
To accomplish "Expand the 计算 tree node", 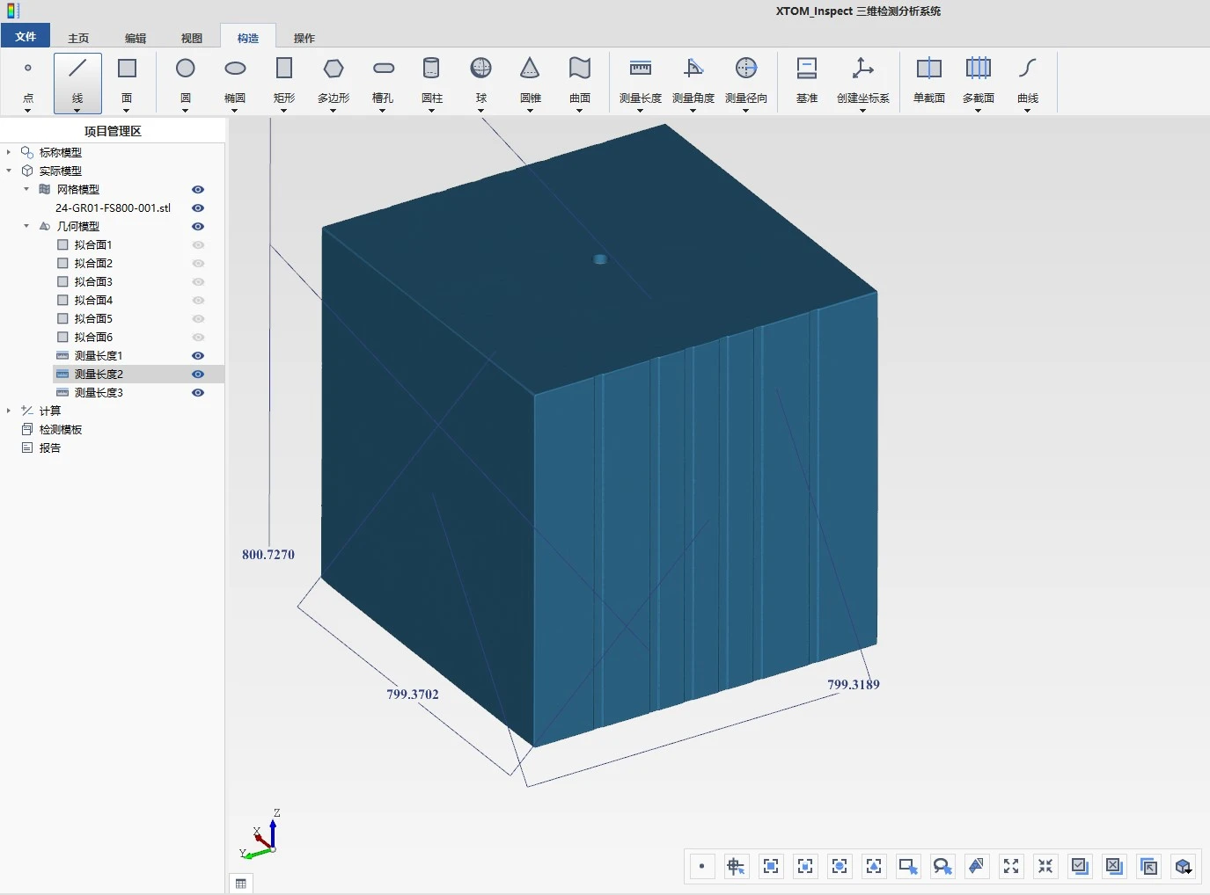I will 9,411.
